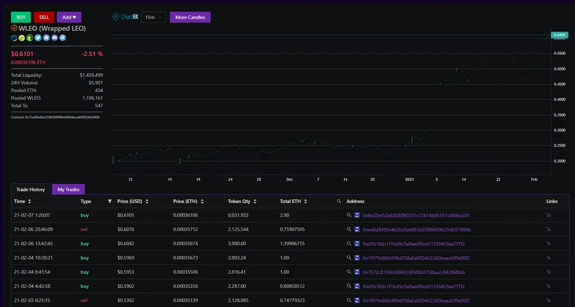
Task: Open address link in 21-02-06 13:42:45 row
Action: pyautogui.click(x=414, y=244)
